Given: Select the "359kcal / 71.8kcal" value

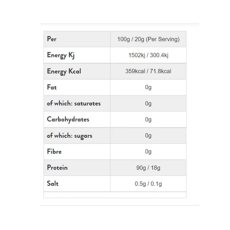Looking at the screenshot, I should pyautogui.click(x=148, y=71).
